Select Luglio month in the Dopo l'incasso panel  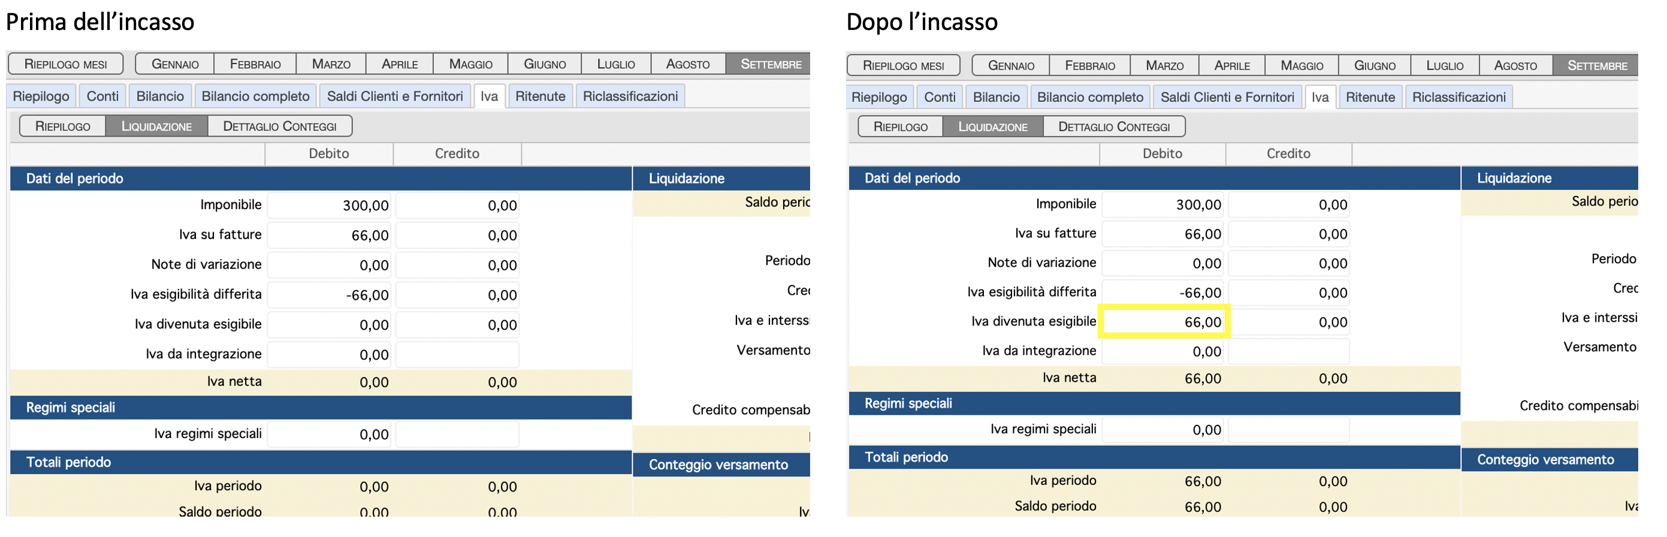tap(1445, 65)
